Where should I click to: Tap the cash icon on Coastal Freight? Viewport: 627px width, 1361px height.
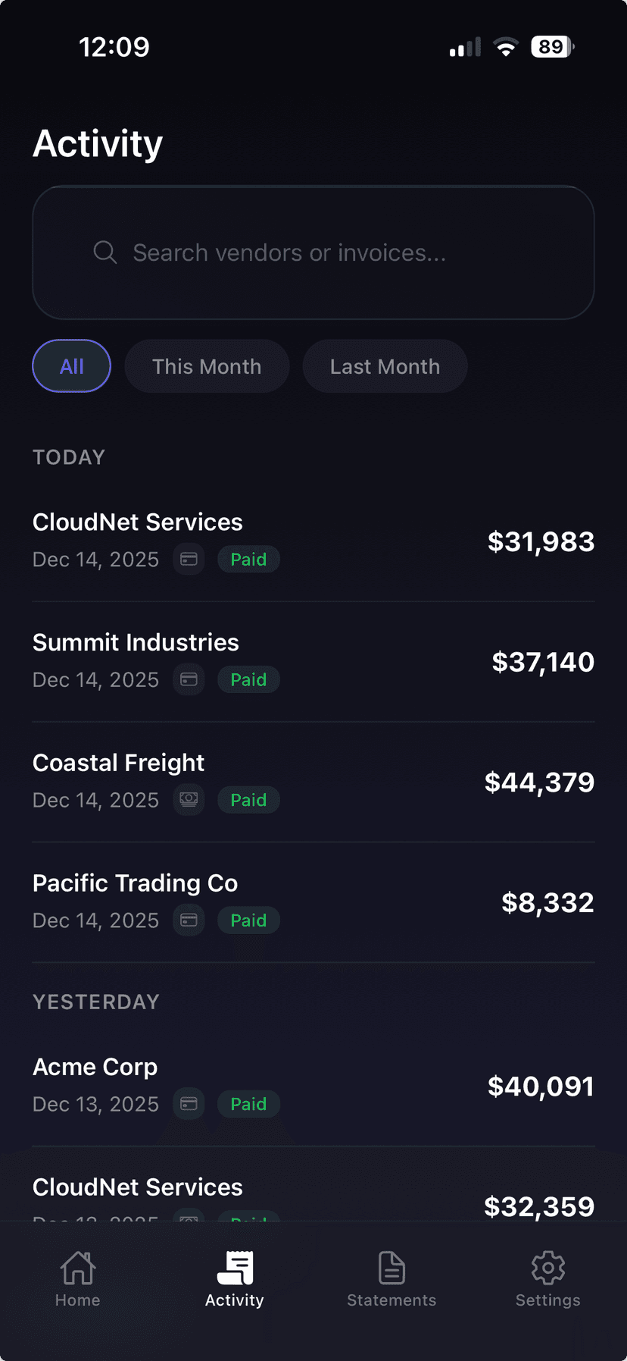pos(189,799)
